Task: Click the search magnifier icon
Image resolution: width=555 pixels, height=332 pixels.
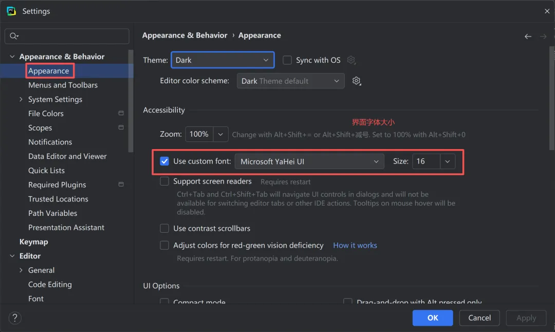Action: [x=14, y=36]
